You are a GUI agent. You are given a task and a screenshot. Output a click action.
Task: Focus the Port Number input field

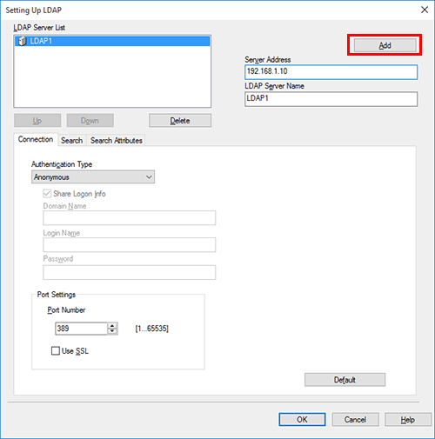pos(82,329)
